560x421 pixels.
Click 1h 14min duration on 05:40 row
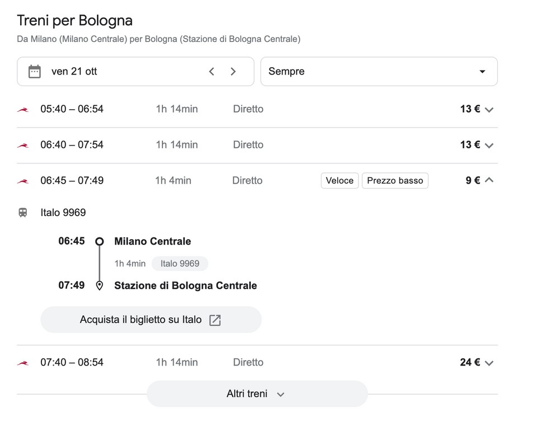pyautogui.click(x=177, y=109)
